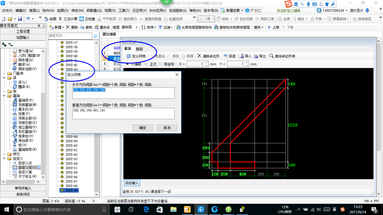Click the 回退 undo-step tool

229,56
